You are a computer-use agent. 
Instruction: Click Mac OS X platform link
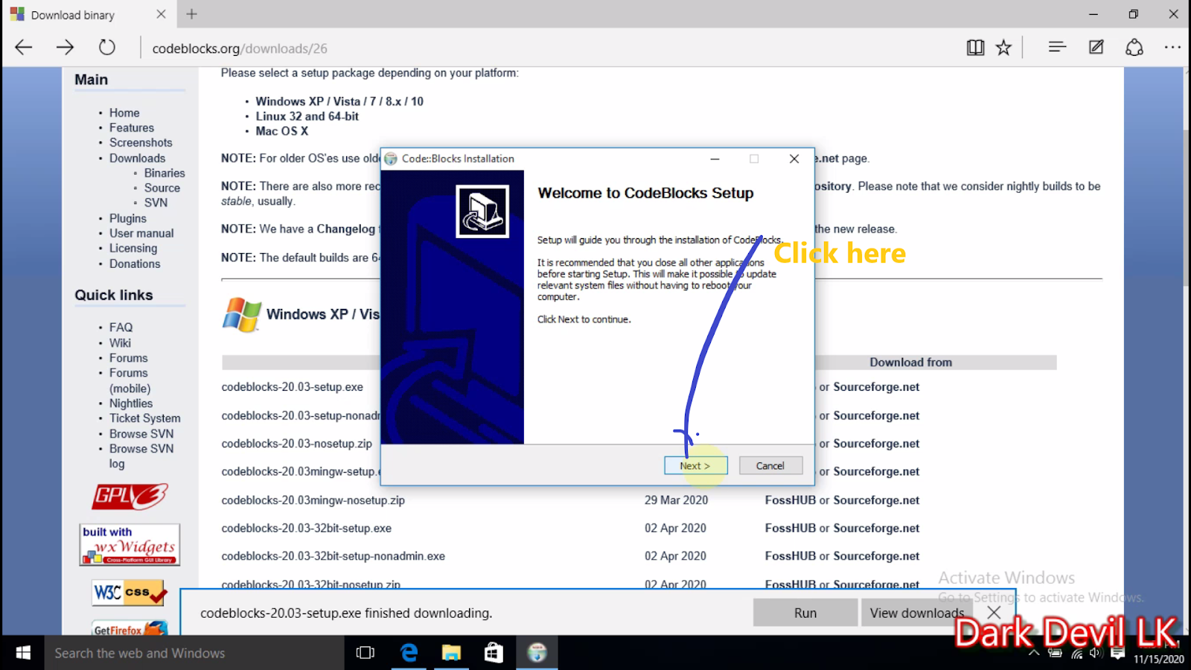click(x=282, y=131)
